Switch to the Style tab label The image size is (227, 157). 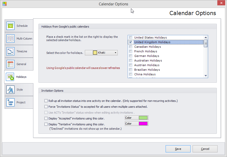(x=20, y=90)
